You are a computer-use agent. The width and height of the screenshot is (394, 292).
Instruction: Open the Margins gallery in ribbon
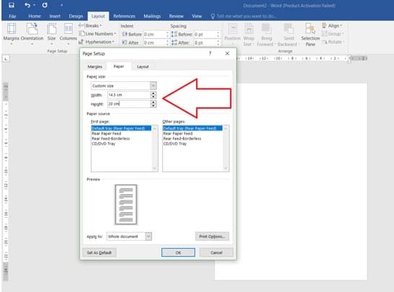(x=12, y=34)
